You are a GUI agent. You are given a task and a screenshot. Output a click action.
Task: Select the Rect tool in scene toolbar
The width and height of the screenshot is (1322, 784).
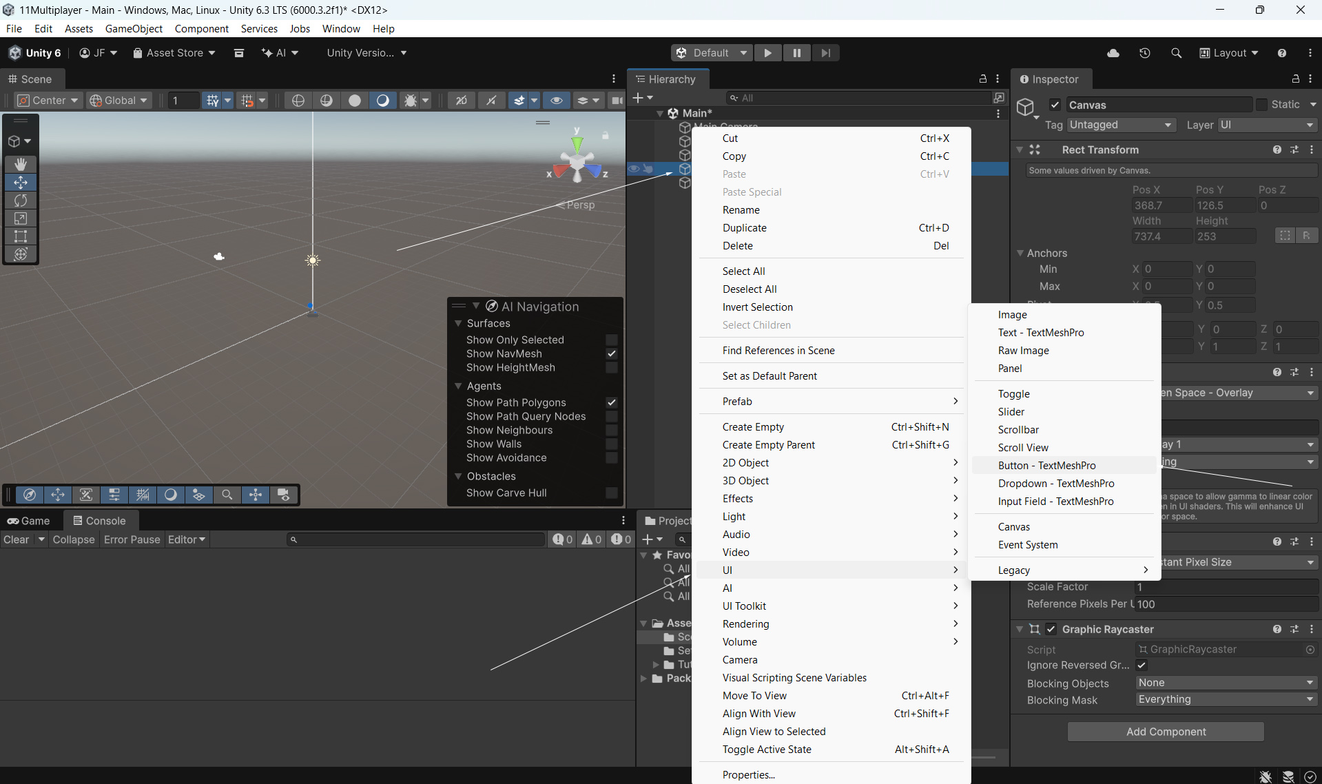[x=21, y=236]
